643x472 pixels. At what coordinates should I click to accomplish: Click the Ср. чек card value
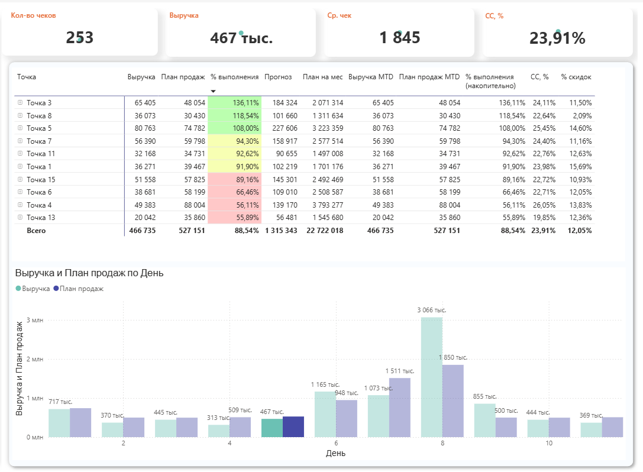tap(399, 38)
